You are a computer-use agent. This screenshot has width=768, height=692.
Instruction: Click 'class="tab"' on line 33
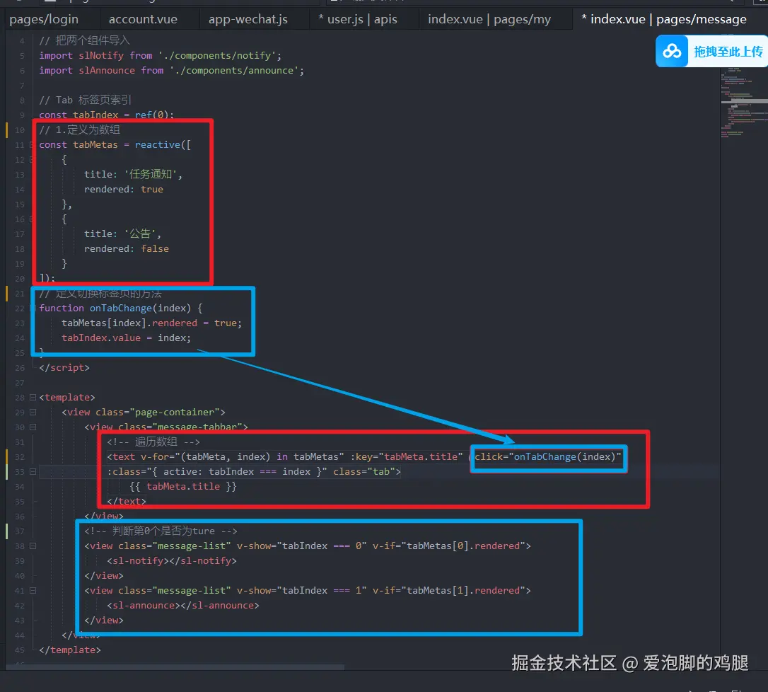364,471
